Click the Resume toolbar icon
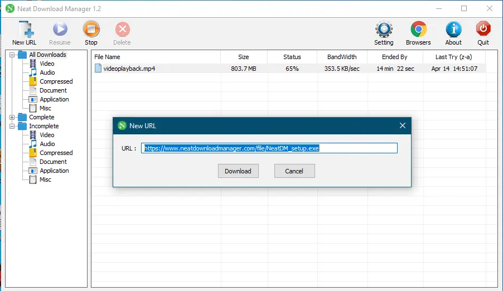The width and height of the screenshot is (503, 291). [x=60, y=29]
